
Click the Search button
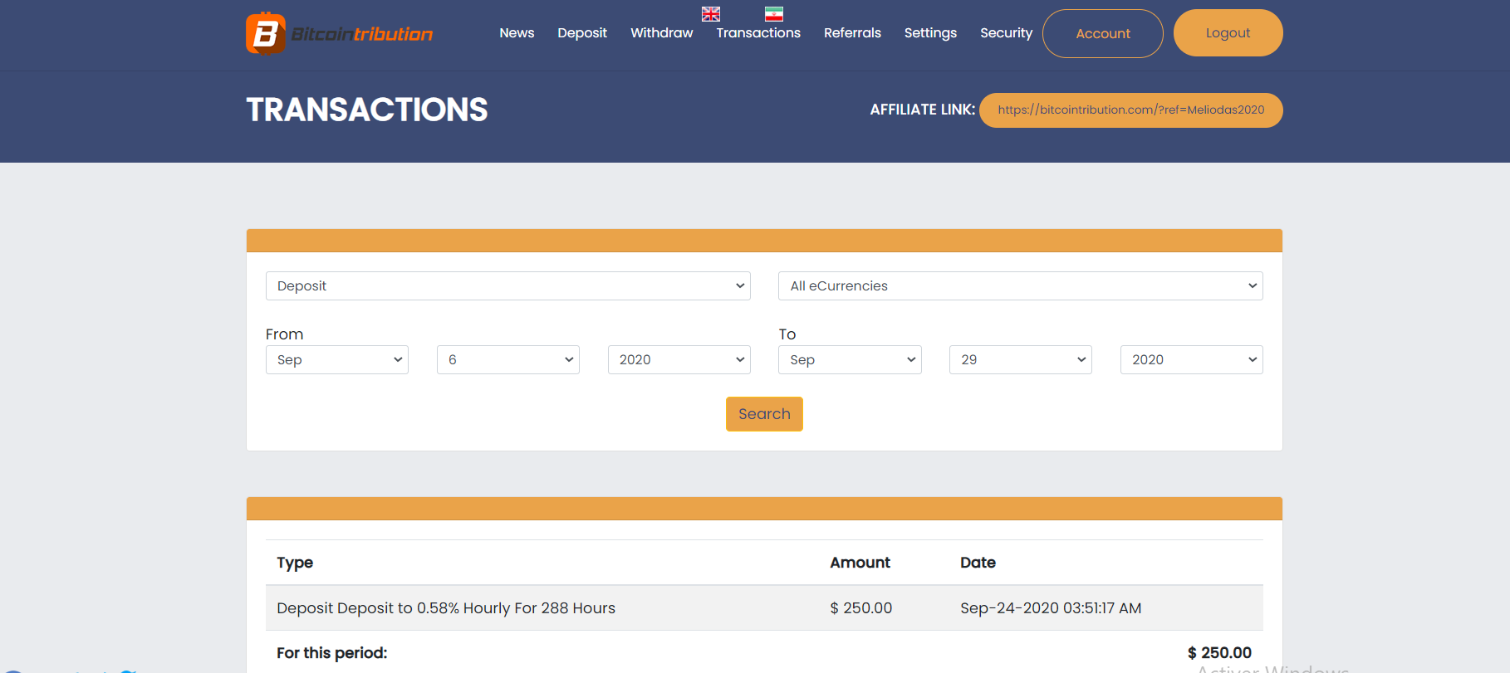[764, 414]
